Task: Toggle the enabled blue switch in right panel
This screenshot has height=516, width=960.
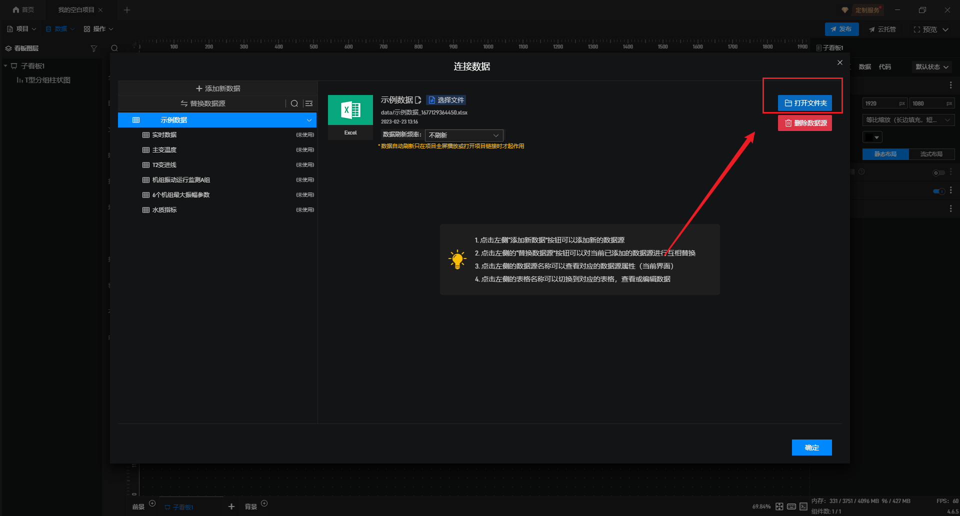Action: click(938, 191)
